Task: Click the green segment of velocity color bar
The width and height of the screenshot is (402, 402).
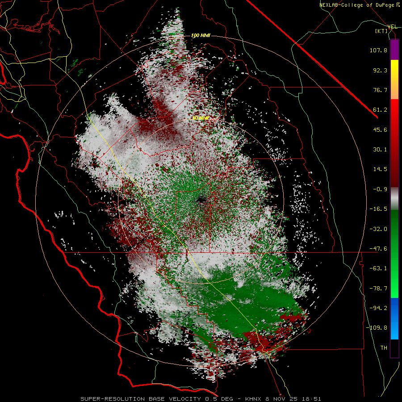Action: click(394, 254)
